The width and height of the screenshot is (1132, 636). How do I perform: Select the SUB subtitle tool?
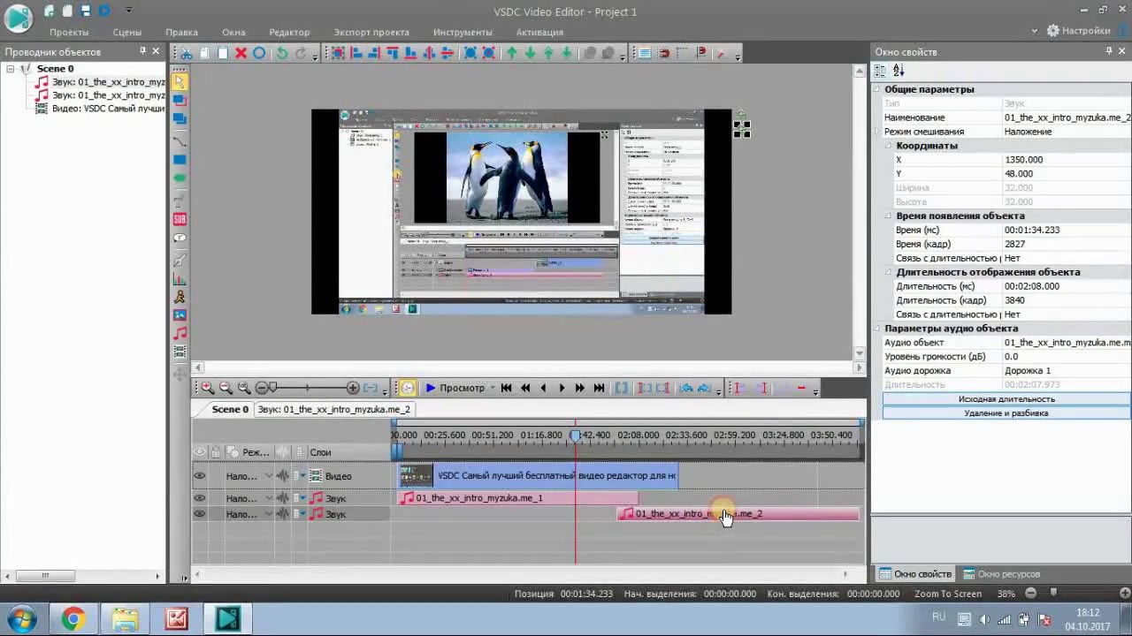(180, 219)
